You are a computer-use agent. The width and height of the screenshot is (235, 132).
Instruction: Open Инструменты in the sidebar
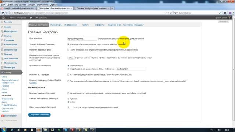10,63
